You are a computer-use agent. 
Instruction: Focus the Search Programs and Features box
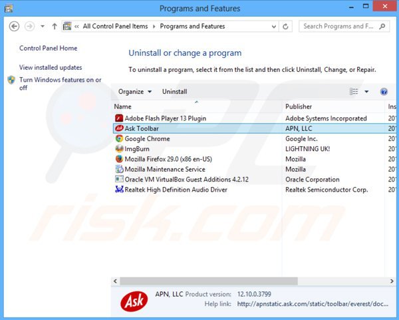[344, 26]
